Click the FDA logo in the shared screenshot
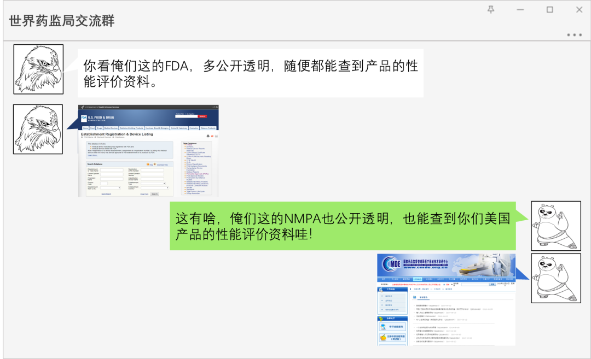Image resolution: width=591 pixels, height=359 pixels. [x=84, y=118]
